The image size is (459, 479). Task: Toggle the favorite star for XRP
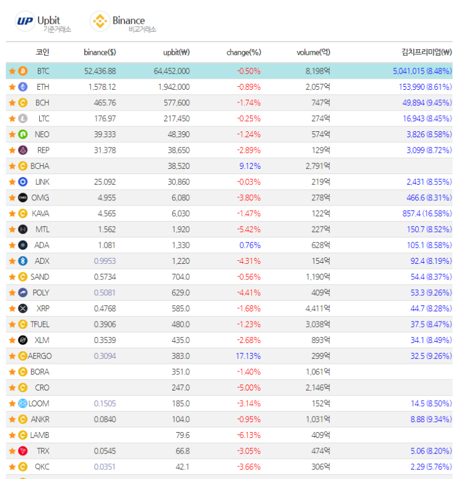pos(12,308)
